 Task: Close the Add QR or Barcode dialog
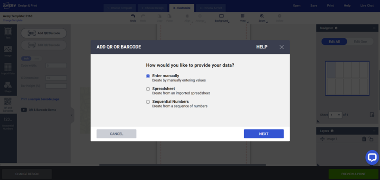coord(281,47)
